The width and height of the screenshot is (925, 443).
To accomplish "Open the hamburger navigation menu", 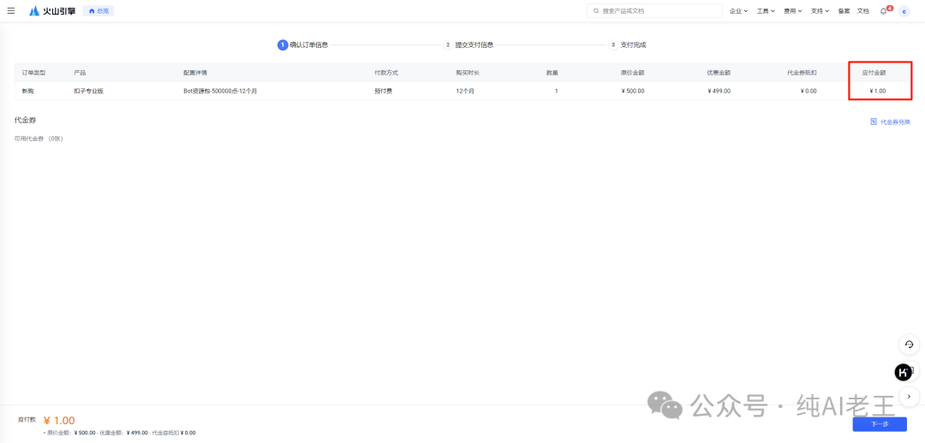I will 10,10.
